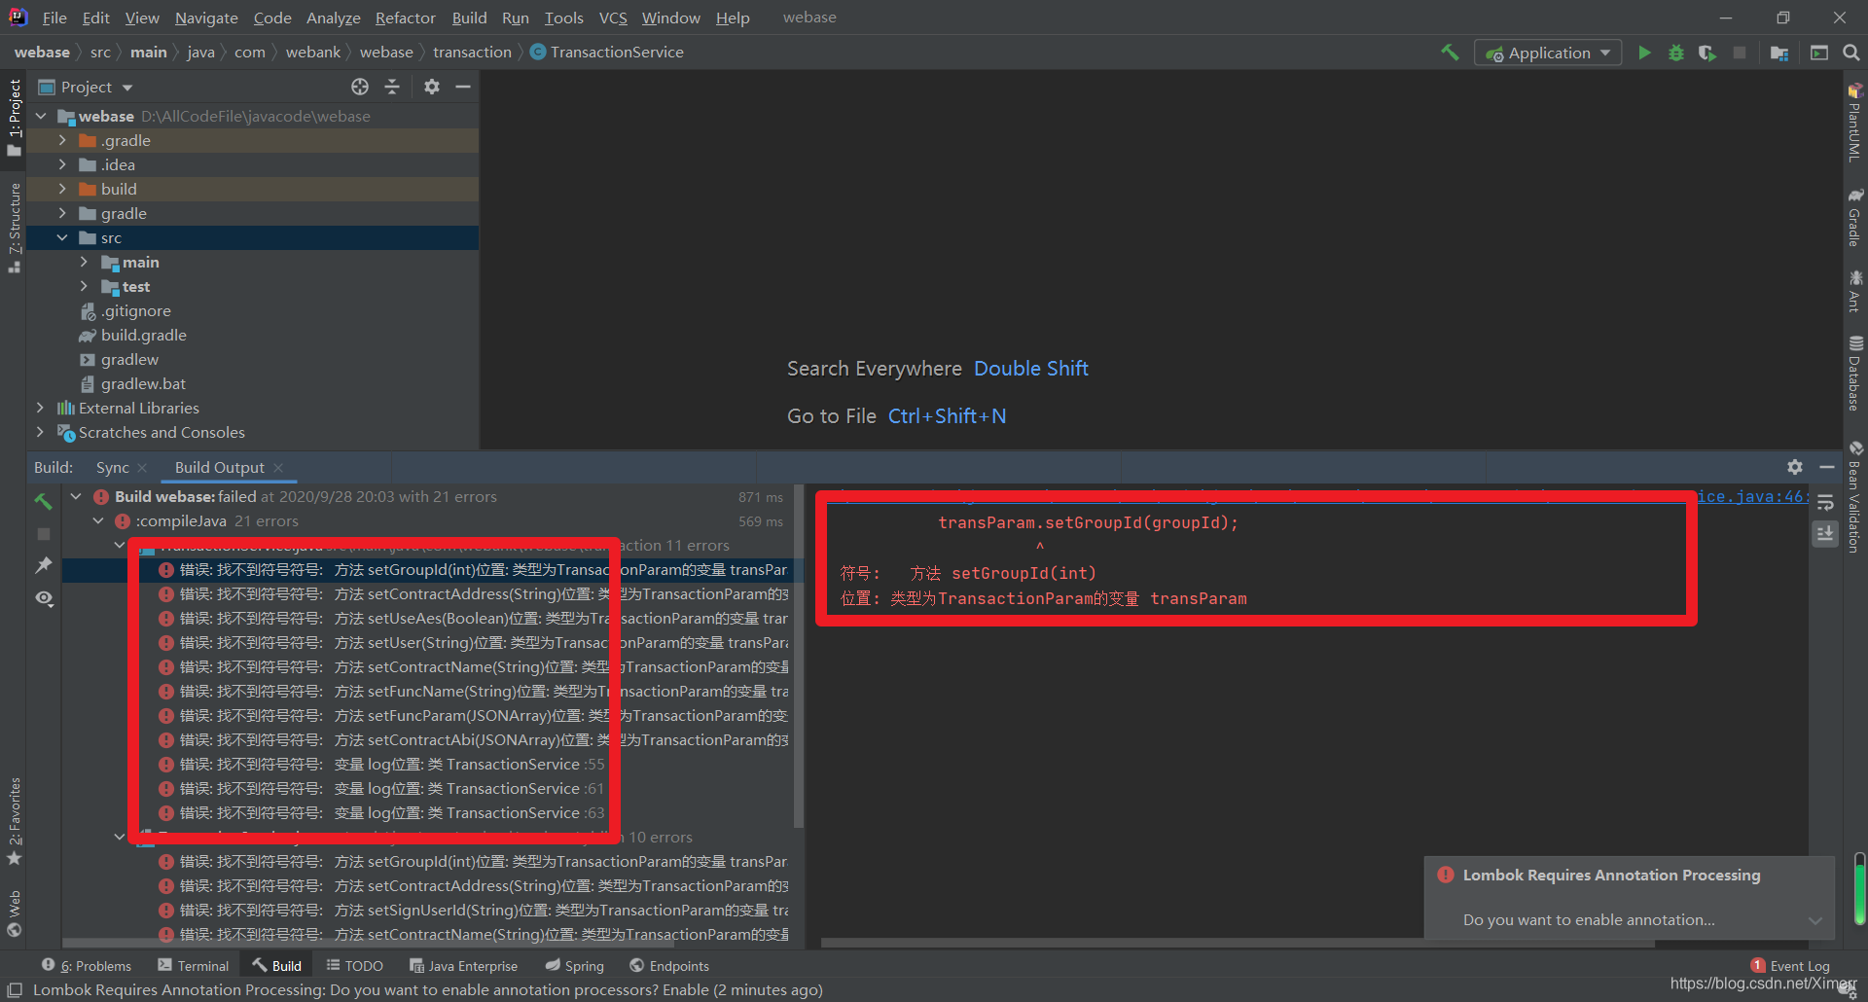Screen dimensions: 1868x1002
Task: Open Database side tool window
Action: pyautogui.click(x=1854, y=373)
